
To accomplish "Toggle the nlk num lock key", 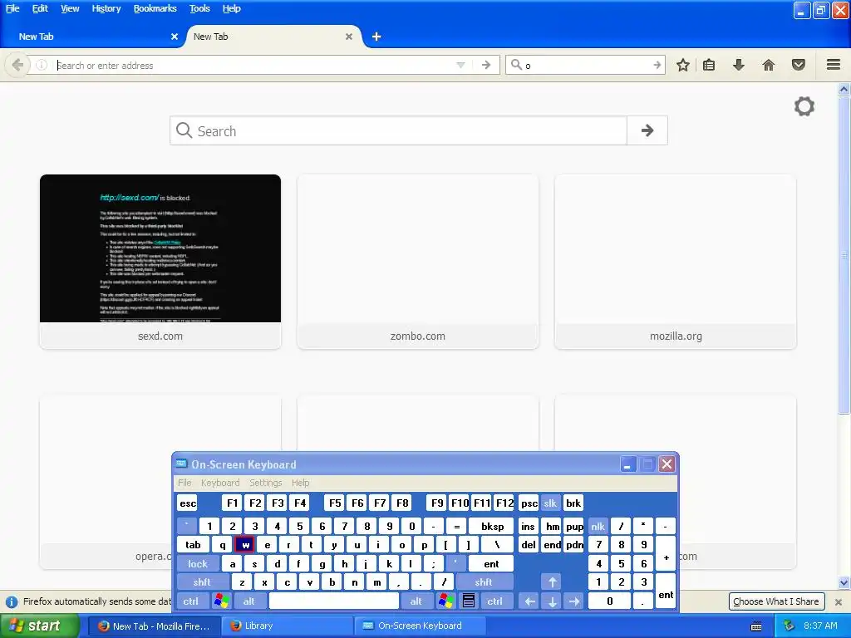I will 598,526.
